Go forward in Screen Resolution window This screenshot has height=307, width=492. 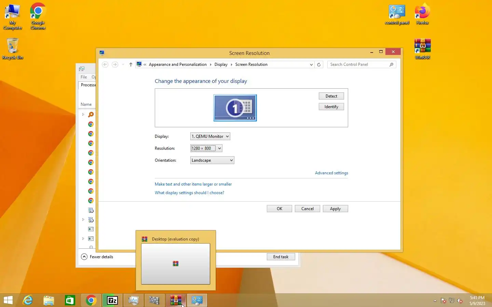tap(115, 64)
